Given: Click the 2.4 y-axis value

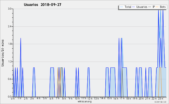Looking at the screenshot, I should (x=10, y=26).
